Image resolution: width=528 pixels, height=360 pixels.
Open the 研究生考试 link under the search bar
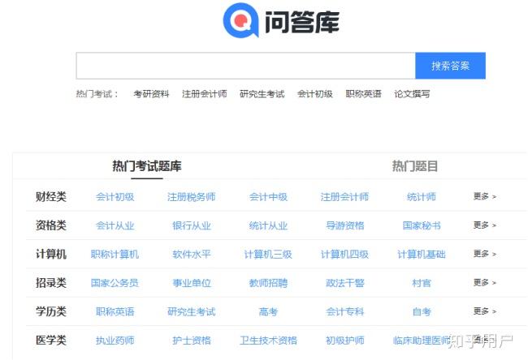(x=262, y=94)
